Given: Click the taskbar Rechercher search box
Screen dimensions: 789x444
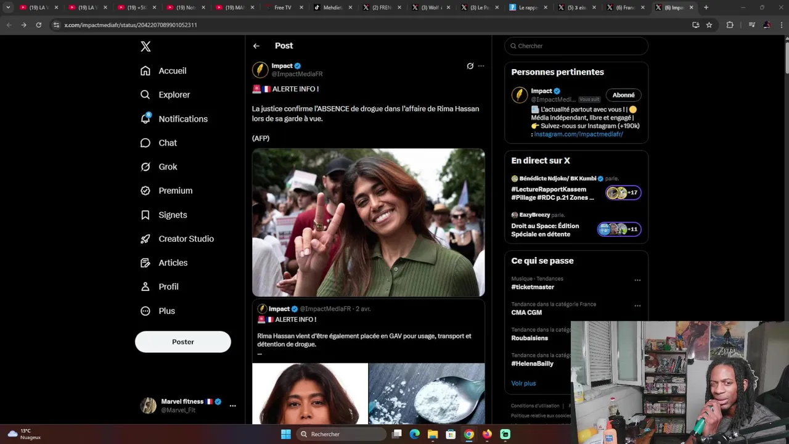Looking at the screenshot, I should (342, 434).
